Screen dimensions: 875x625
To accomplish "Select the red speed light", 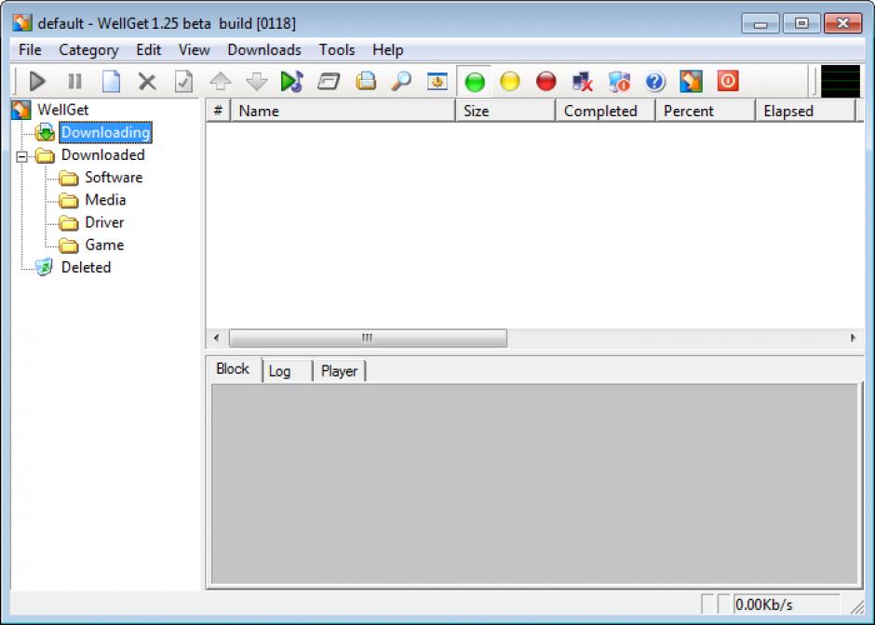I will coord(545,82).
